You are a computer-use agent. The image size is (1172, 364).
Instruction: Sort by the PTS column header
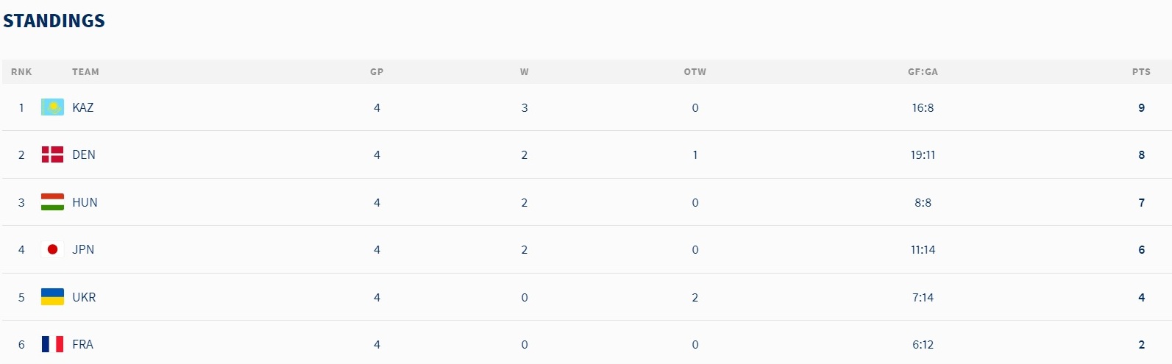[1141, 72]
